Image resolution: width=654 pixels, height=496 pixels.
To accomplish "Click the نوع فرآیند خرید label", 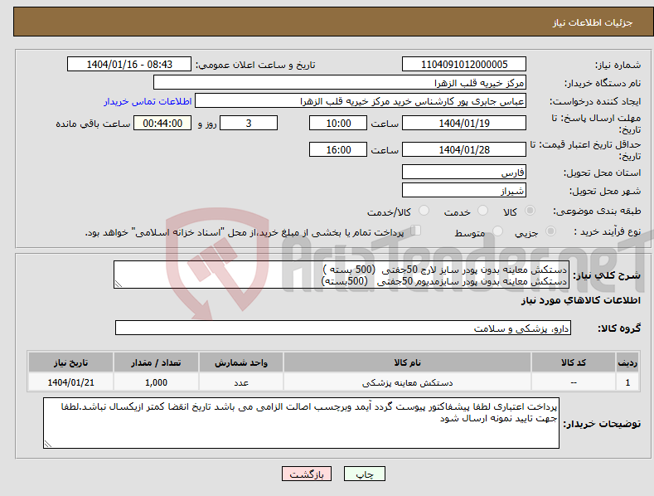I will point(608,231).
